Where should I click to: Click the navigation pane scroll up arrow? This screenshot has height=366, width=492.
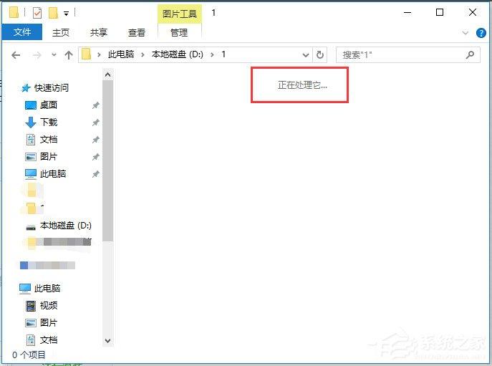107,74
